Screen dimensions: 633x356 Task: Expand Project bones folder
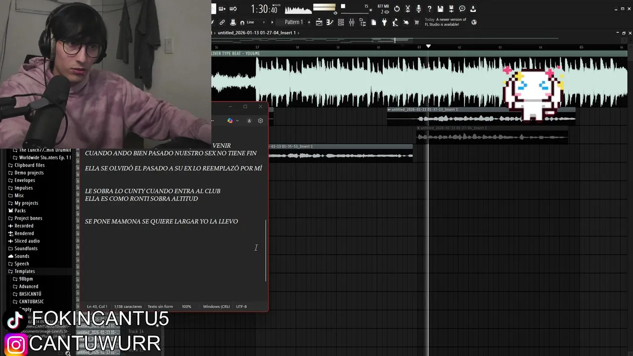pyautogui.click(x=28, y=218)
